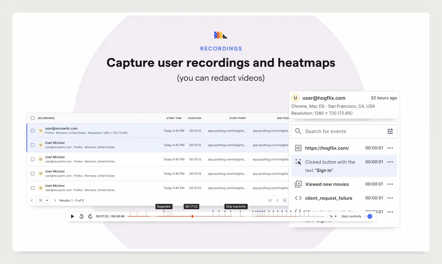Viewport: 442px width, 264px height.
Task: Click the Search for events field
Action: click(x=343, y=131)
